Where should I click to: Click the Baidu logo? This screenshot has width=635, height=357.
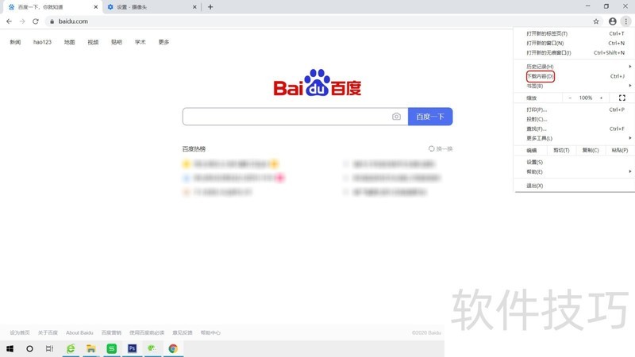(317, 83)
